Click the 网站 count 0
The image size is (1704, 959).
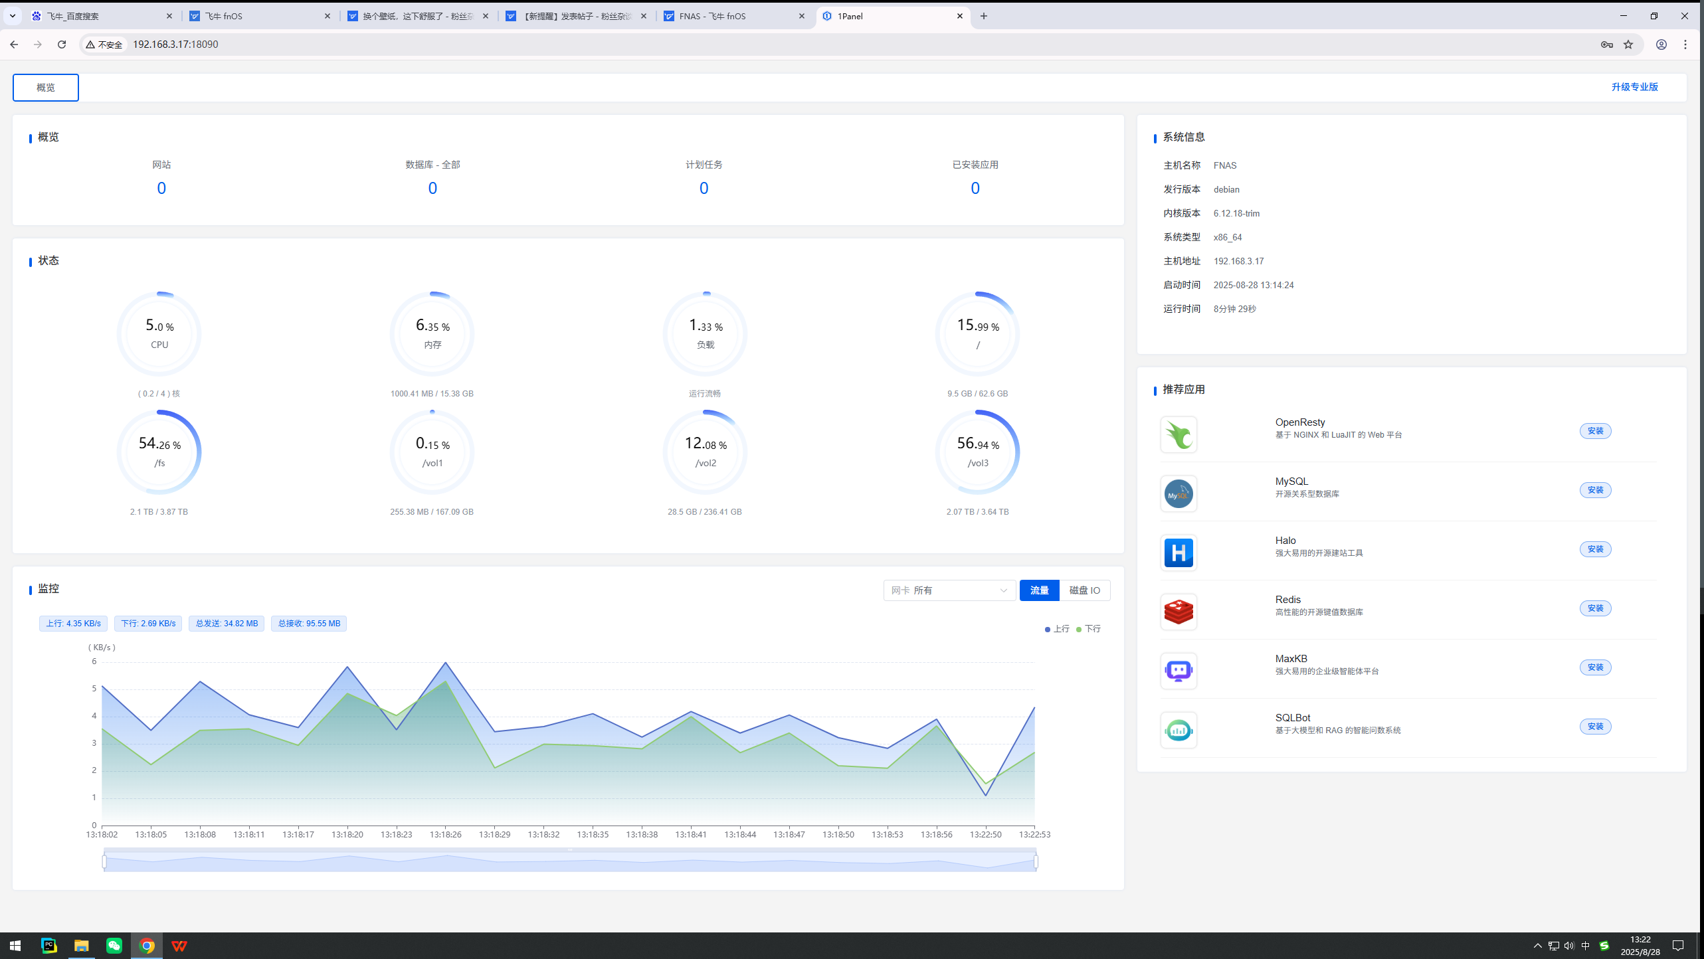coord(161,189)
